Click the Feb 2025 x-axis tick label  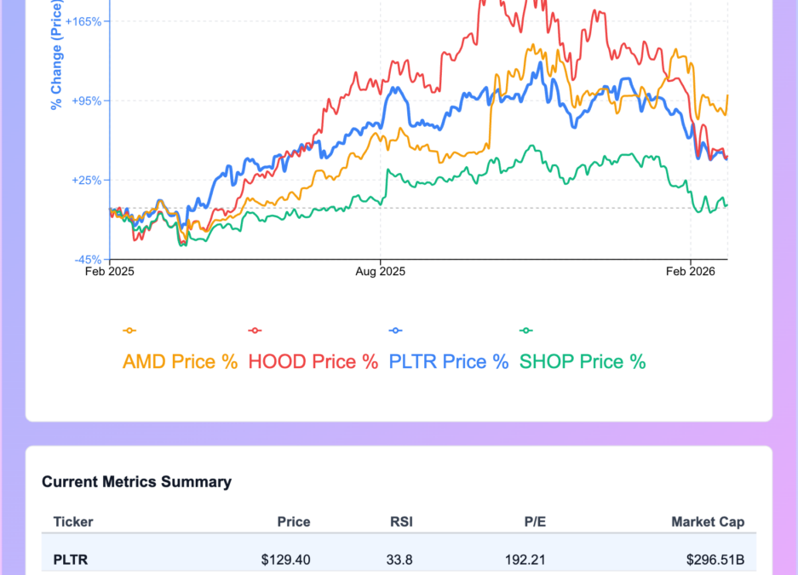click(110, 273)
